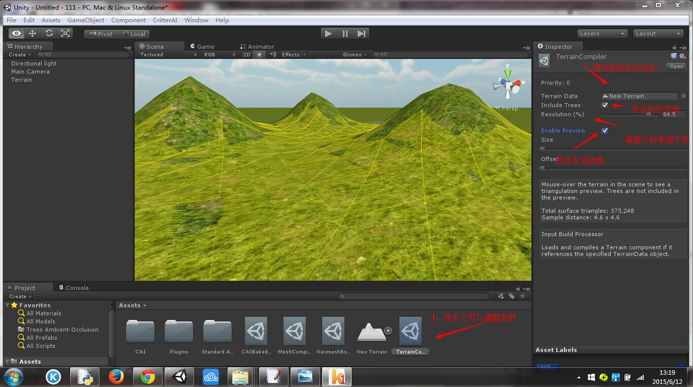Open the CritterAI menu
This screenshot has width=693, height=387.
coord(165,20)
